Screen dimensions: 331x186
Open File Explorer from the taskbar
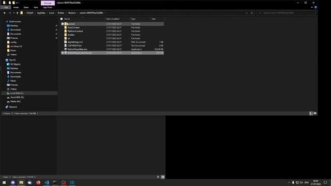point(21,182)
